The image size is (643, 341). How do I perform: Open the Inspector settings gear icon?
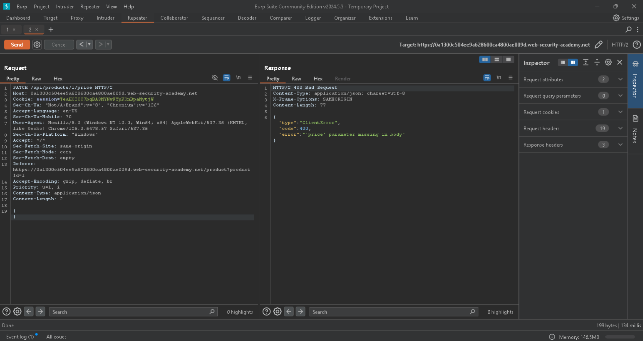click(x=608, y=63)
